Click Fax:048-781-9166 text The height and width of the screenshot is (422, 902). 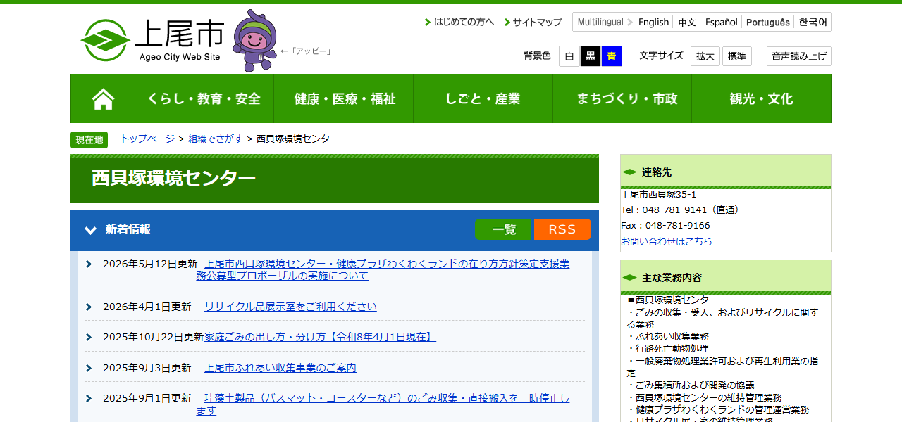point(665,226)
